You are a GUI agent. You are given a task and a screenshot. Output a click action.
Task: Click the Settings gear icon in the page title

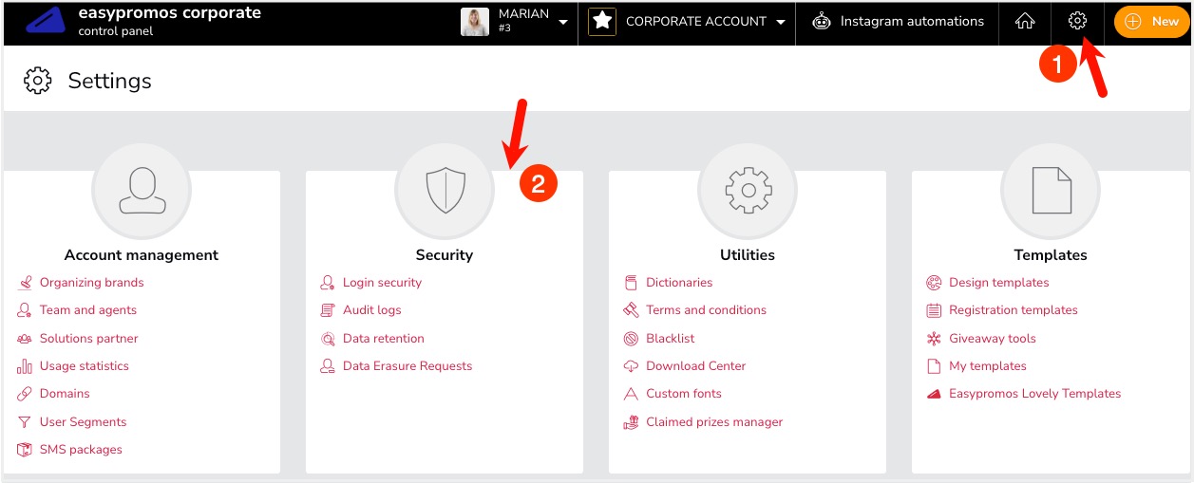(x=37, y=81)
